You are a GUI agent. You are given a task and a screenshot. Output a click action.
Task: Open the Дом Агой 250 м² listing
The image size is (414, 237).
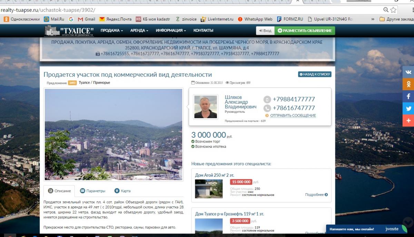point(214,175)
